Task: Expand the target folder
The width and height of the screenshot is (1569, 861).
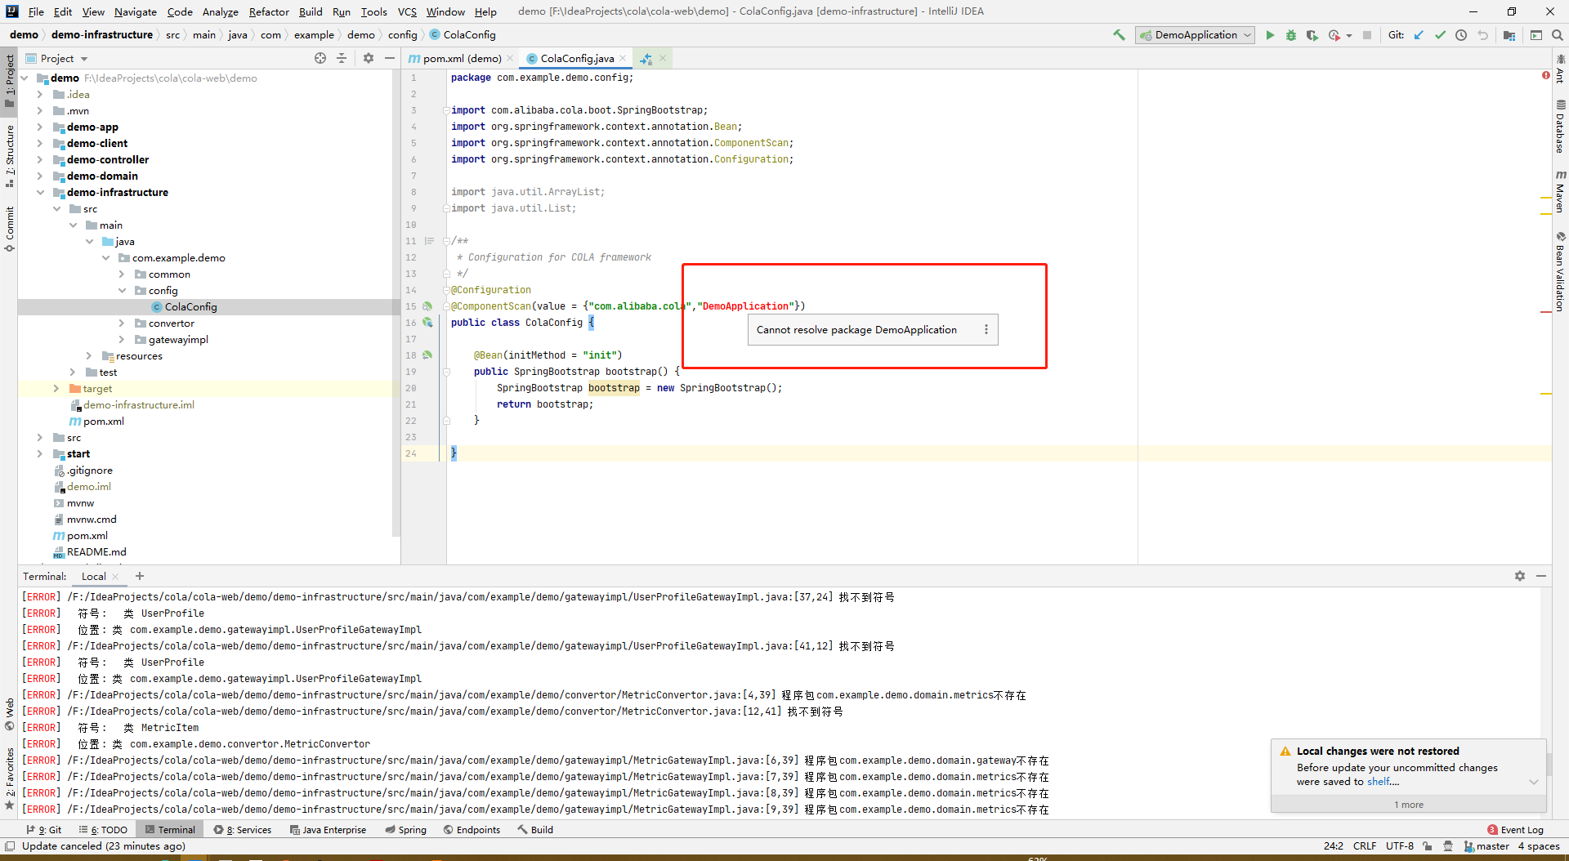Action: pos(56,388)
